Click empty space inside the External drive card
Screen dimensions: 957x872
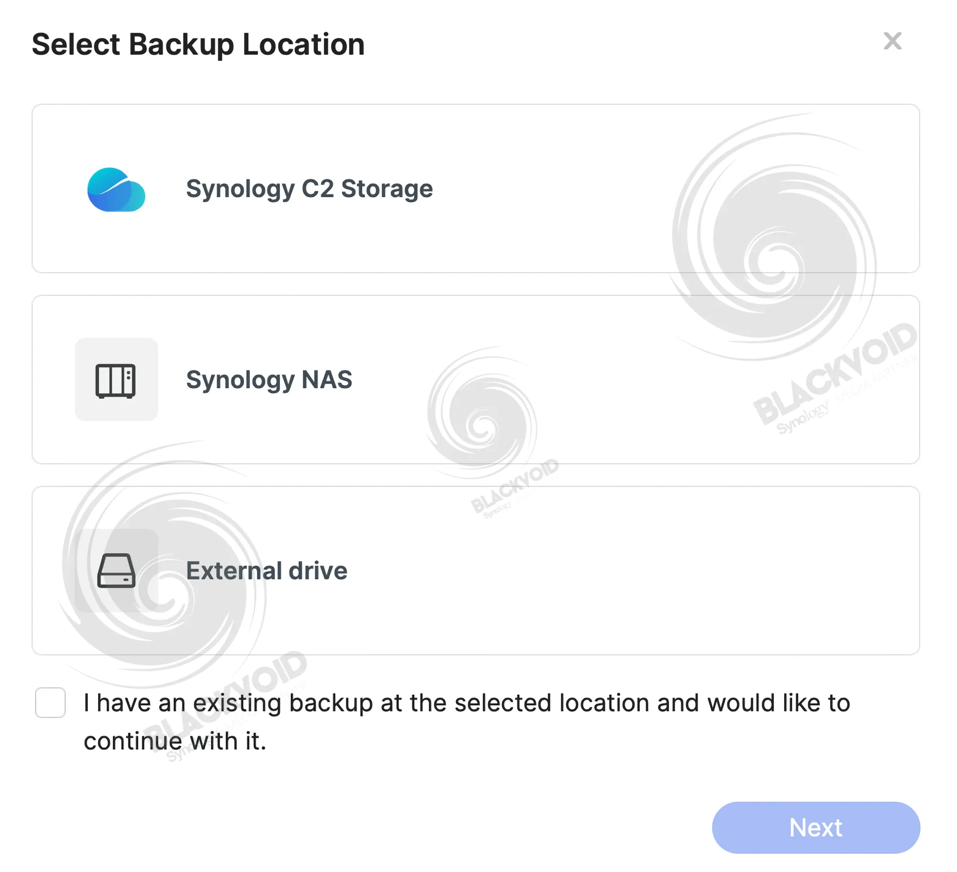pyautogui.click(x=622, y=570)
